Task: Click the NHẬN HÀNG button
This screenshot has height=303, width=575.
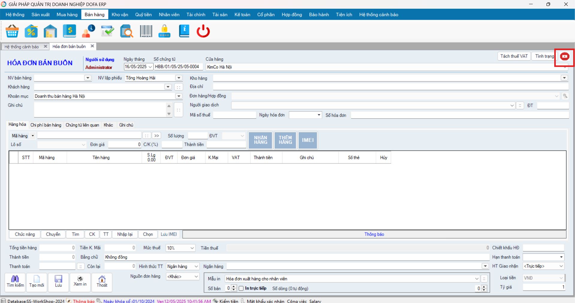Action: point(261,140)
